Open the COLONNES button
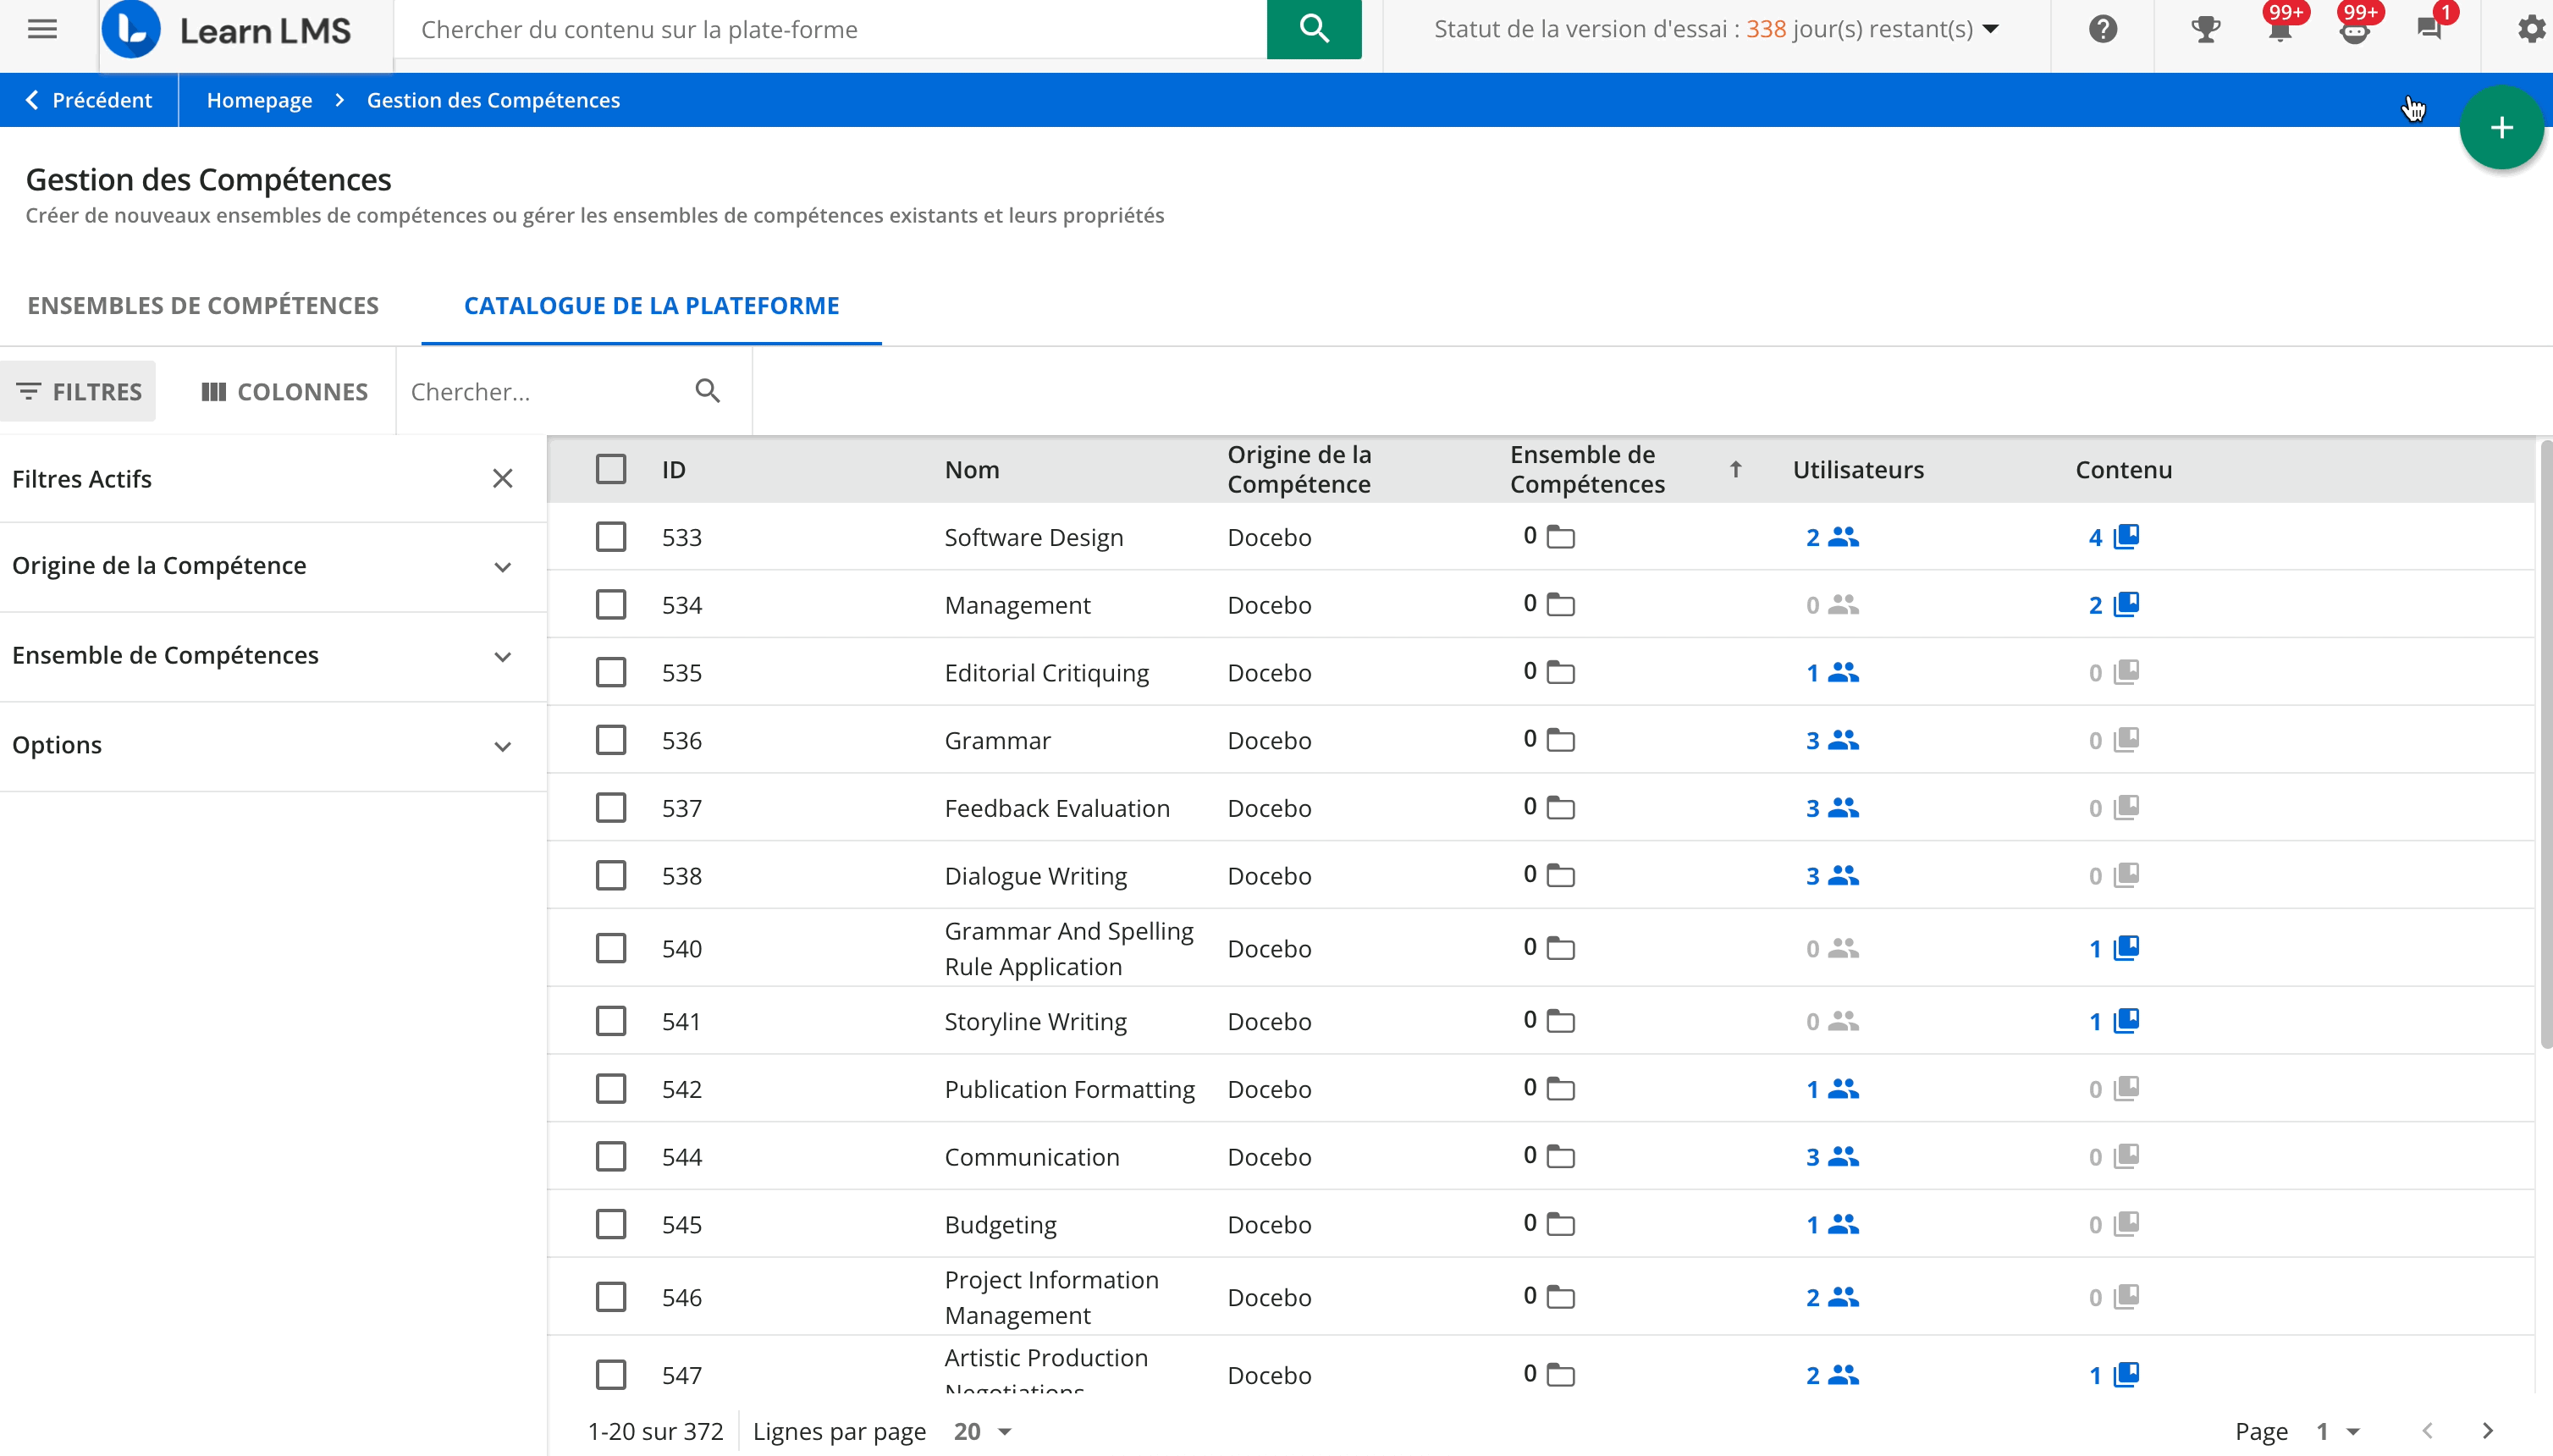 (285, 391)
